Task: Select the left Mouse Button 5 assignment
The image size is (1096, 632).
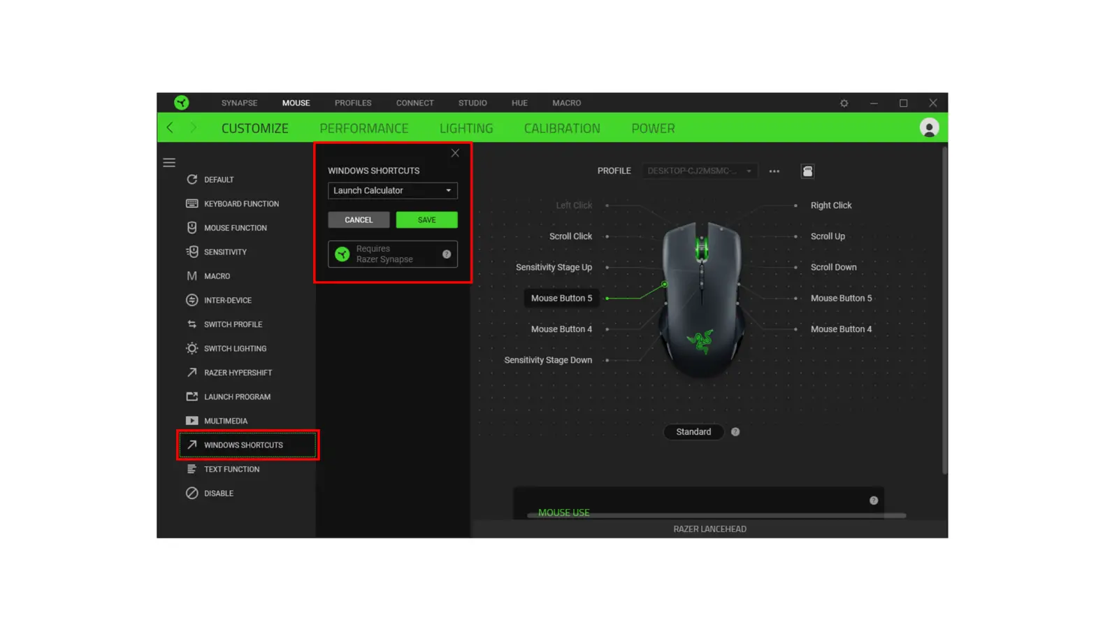Action: (561, 298)
